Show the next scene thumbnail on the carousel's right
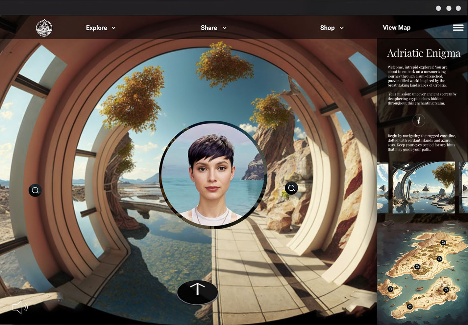The width and height of the screenshot is (468, 325). (463, 187)
